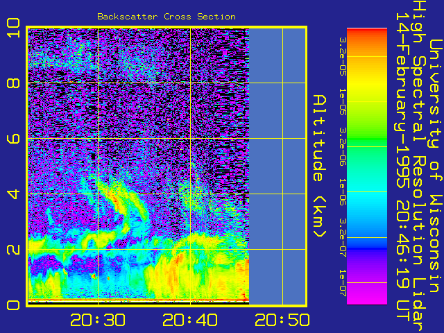Click the 3.2e-06 color scale label
The image size is (444, 333).
pyautogui.click(x=343, y=146)
